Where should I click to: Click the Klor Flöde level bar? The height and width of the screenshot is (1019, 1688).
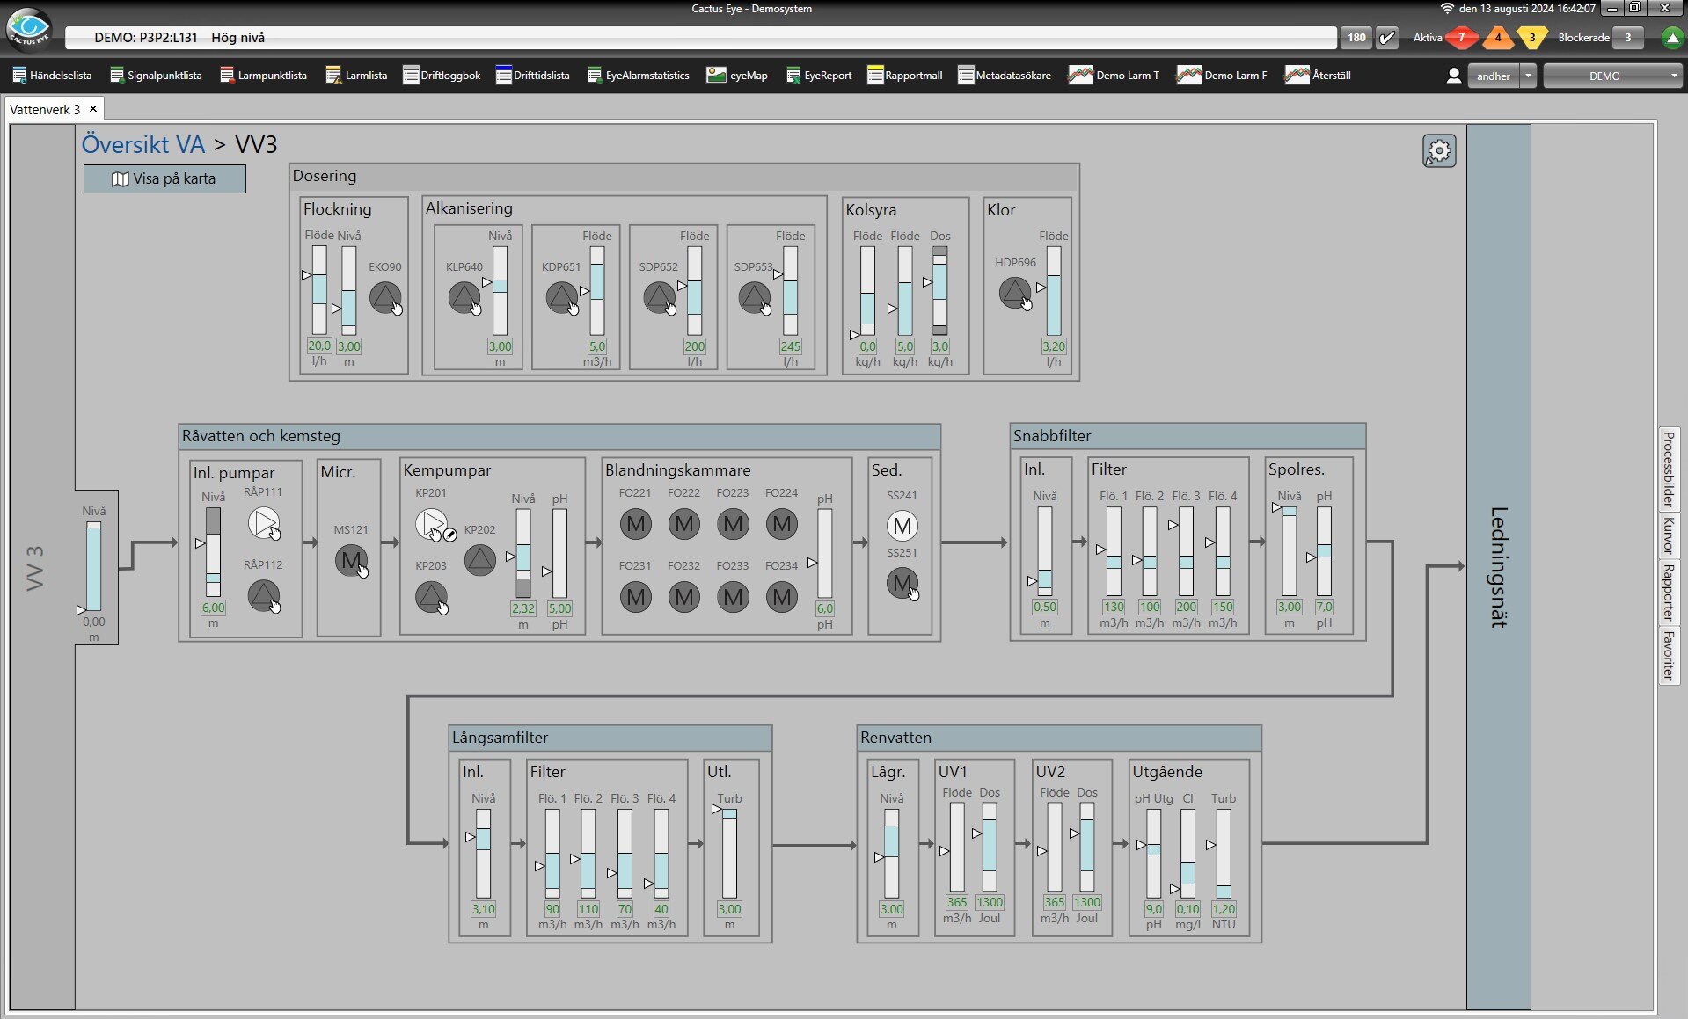point(1053,291)
